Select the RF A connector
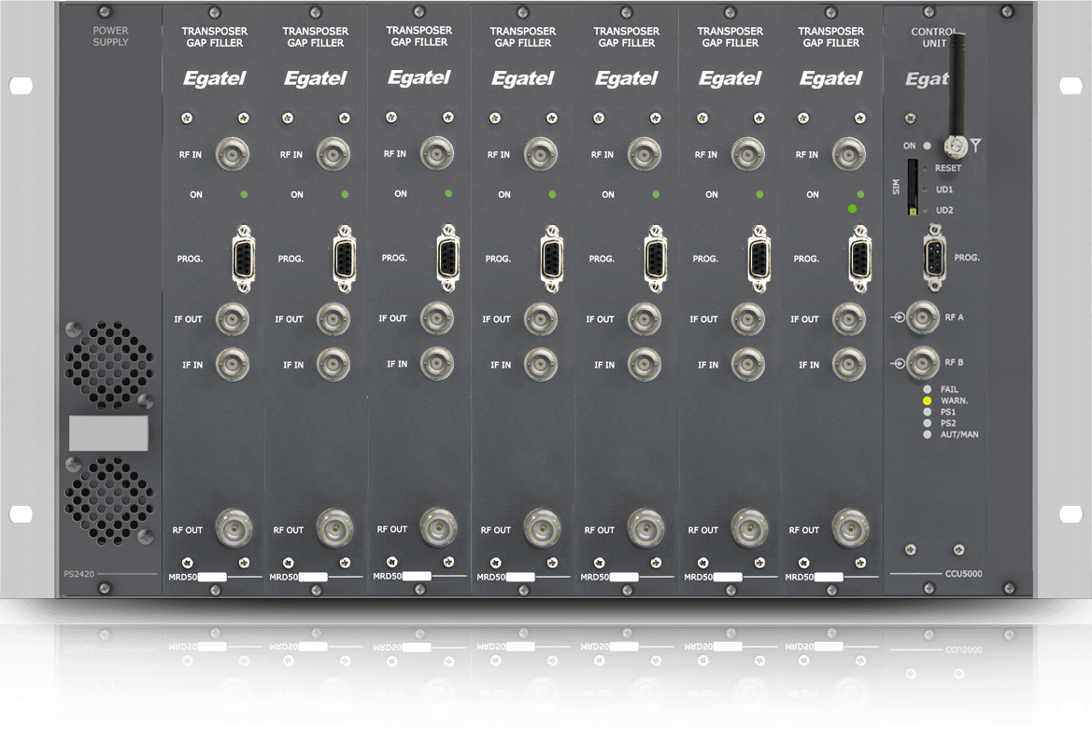1092x741 pixels. click(923, 317)
